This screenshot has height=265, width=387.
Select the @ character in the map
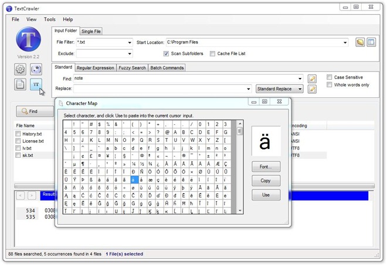[167, 132]
